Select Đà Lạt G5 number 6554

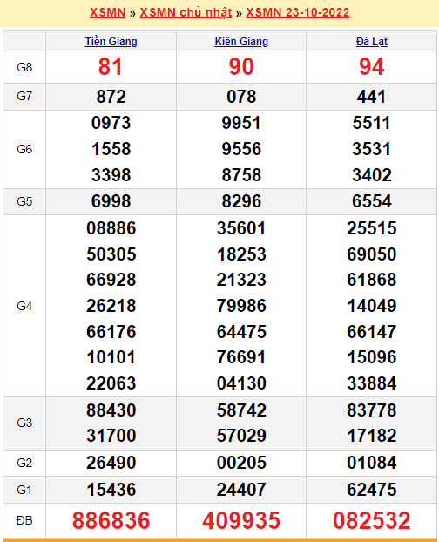pos(372,201)
